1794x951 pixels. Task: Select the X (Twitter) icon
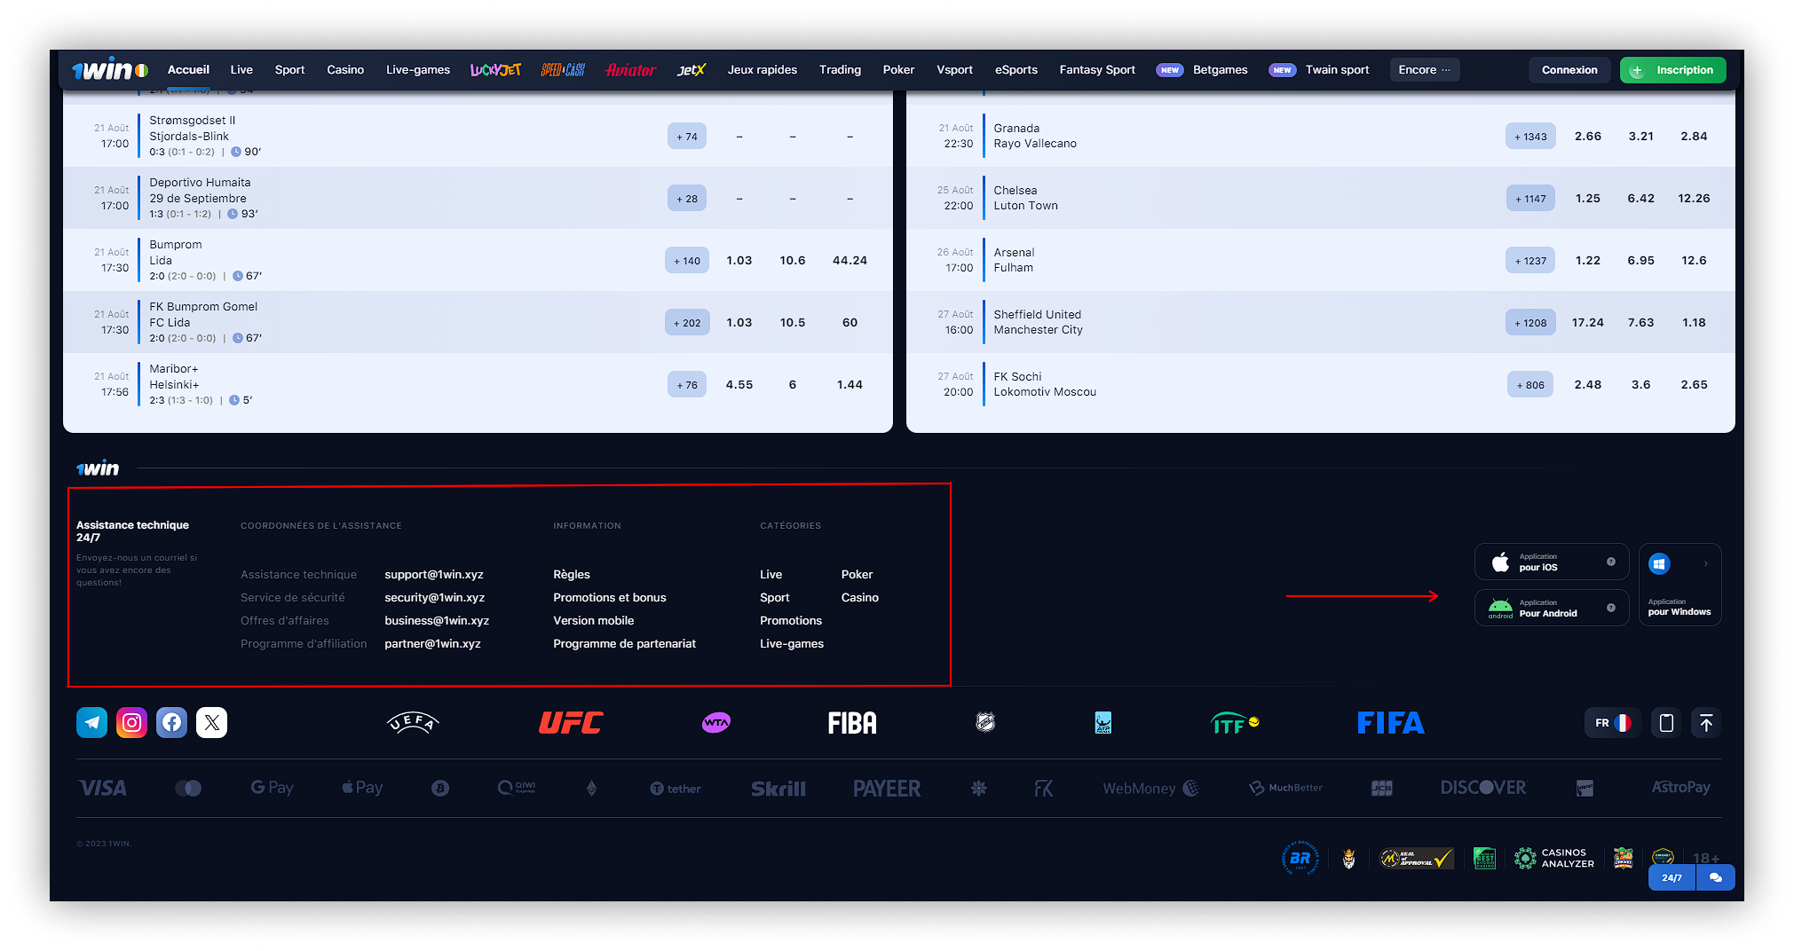(211, 722)
